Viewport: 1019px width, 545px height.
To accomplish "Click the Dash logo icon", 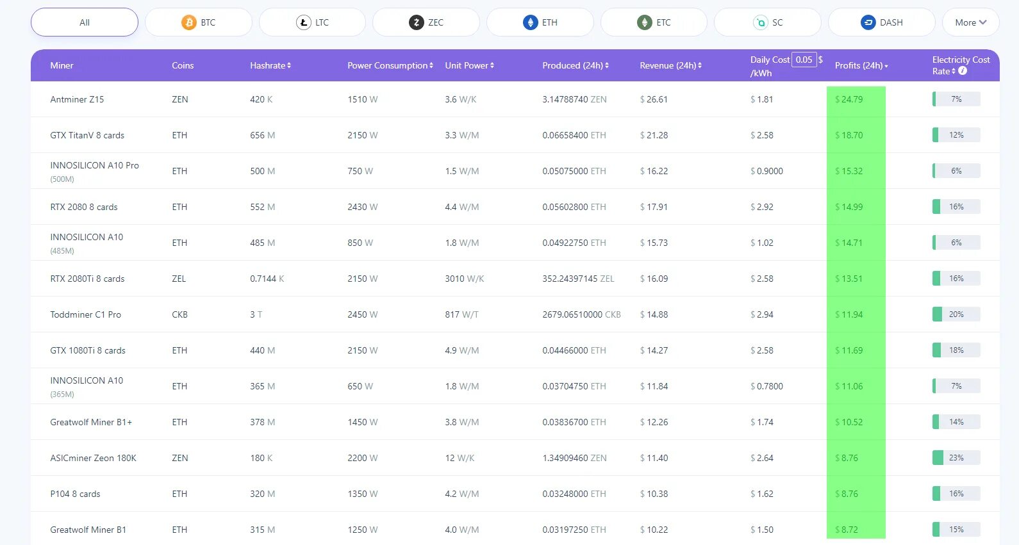I will [868, 22].
